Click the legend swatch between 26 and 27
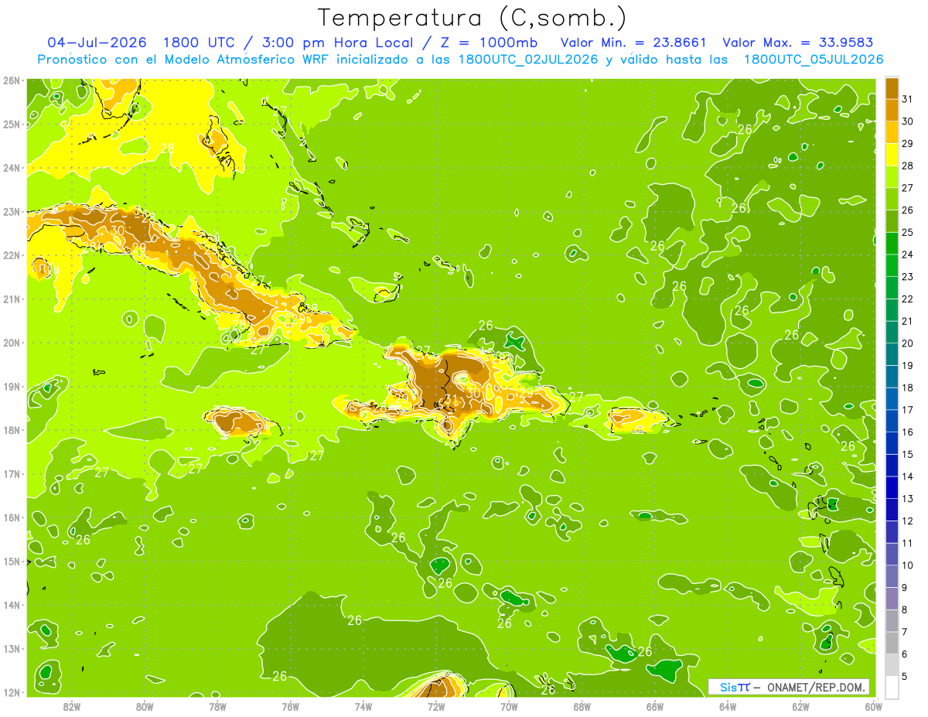Screen dimensions: 928x717 (x=892, y=199)
